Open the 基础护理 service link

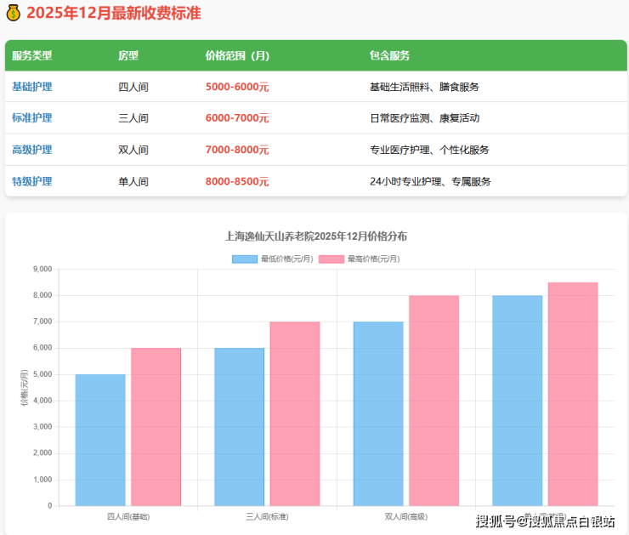coord(32,87)
